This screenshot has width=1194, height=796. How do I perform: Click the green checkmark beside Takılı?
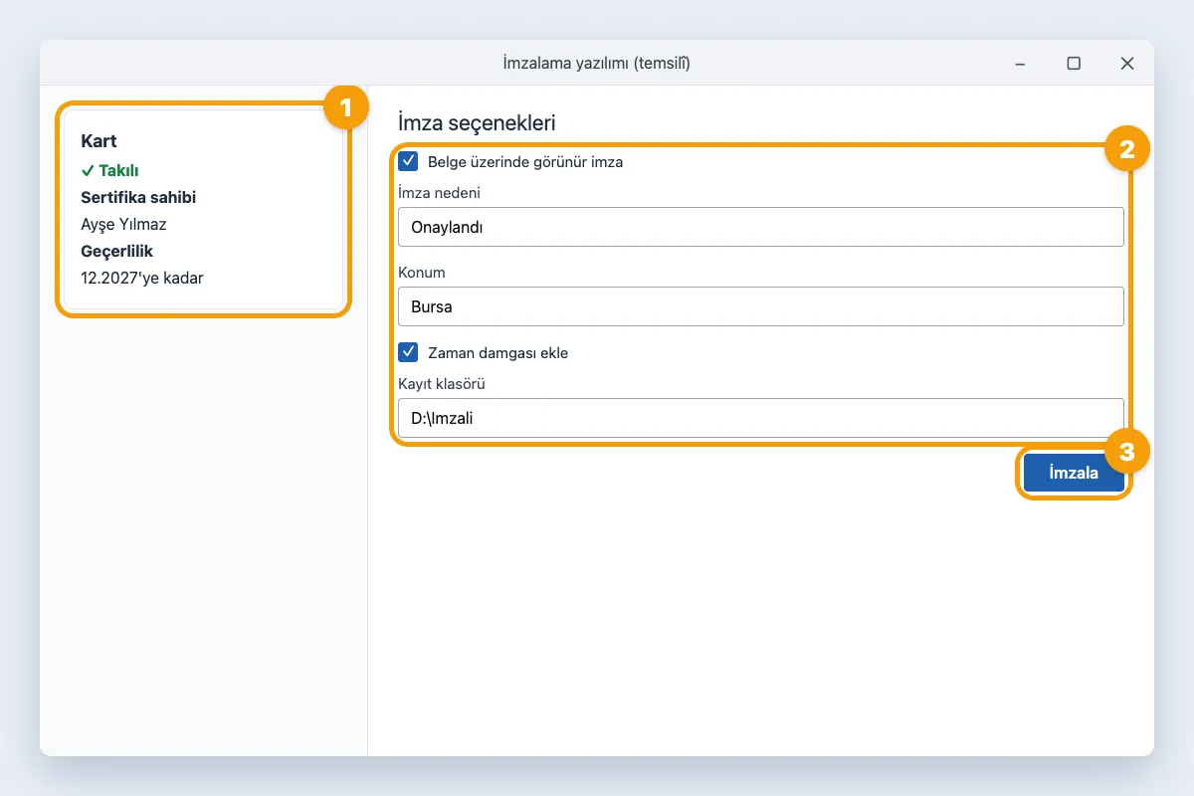pyautogui.click(x=88, y=171)
